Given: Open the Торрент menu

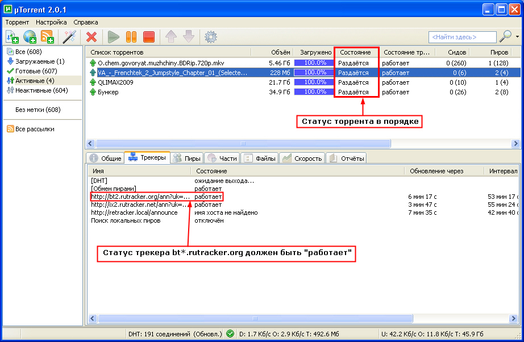Looking at the screenshot, I should click(17, 22).
